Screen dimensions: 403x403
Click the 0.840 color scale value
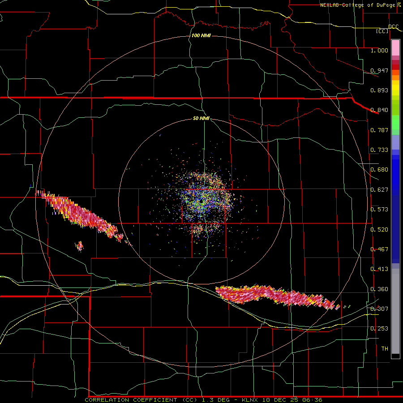click(x=379, y=110)
